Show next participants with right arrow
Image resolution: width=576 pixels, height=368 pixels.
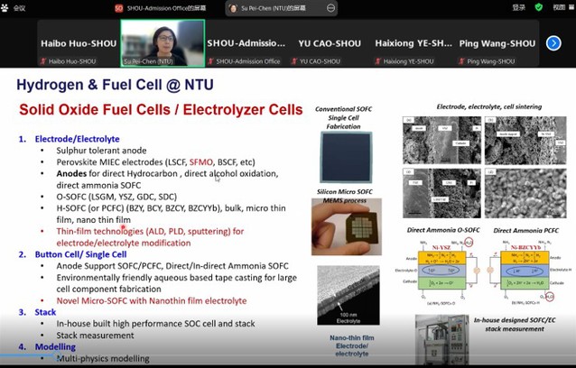(x=554, y=42)
